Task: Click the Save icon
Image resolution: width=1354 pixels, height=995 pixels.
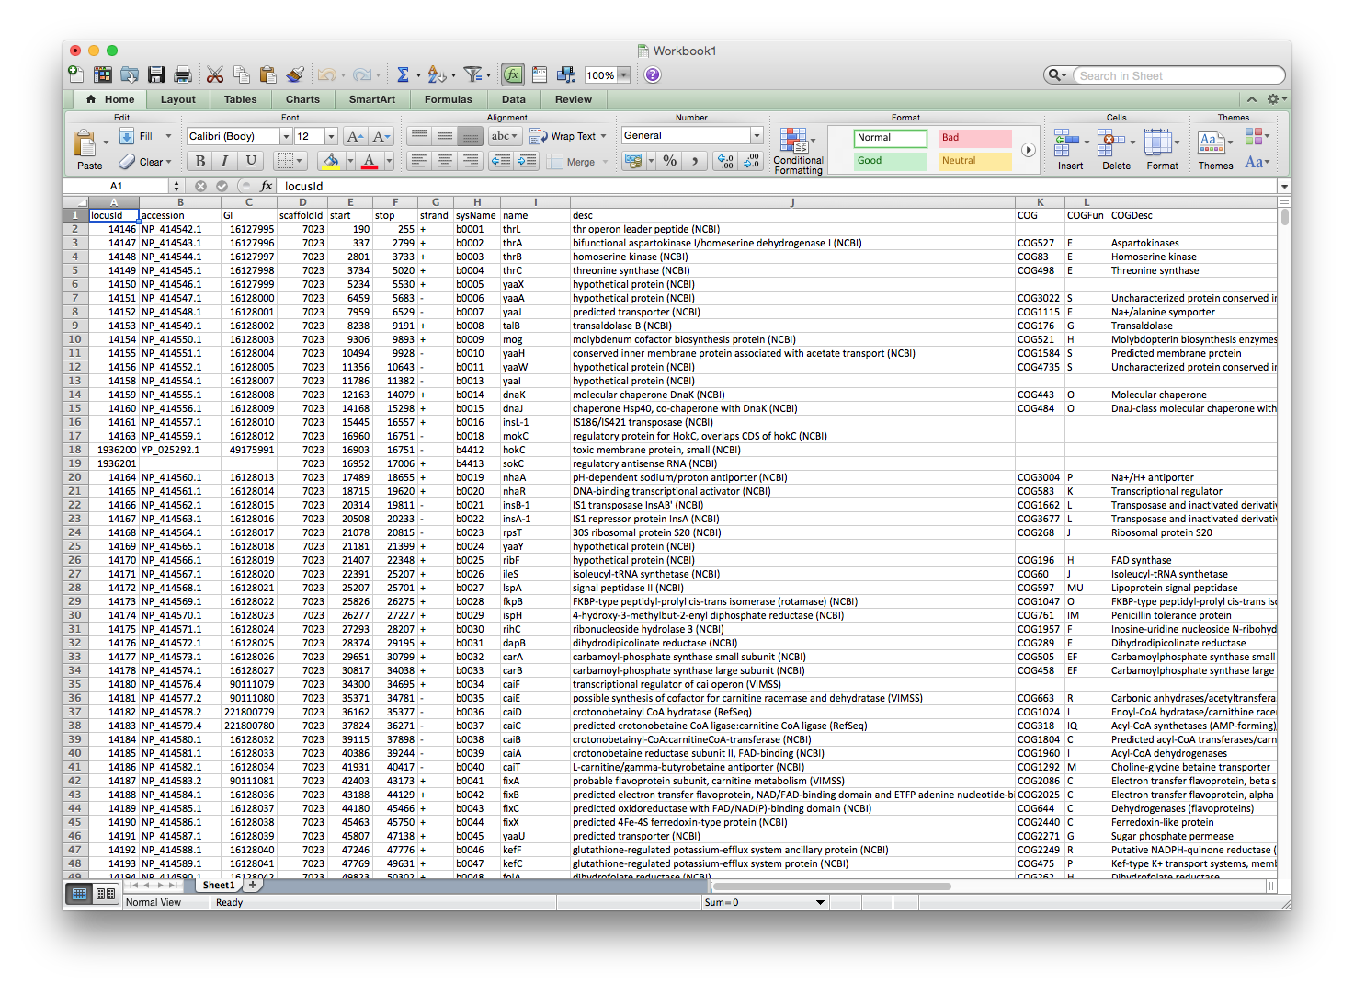Action: [156, 74]
